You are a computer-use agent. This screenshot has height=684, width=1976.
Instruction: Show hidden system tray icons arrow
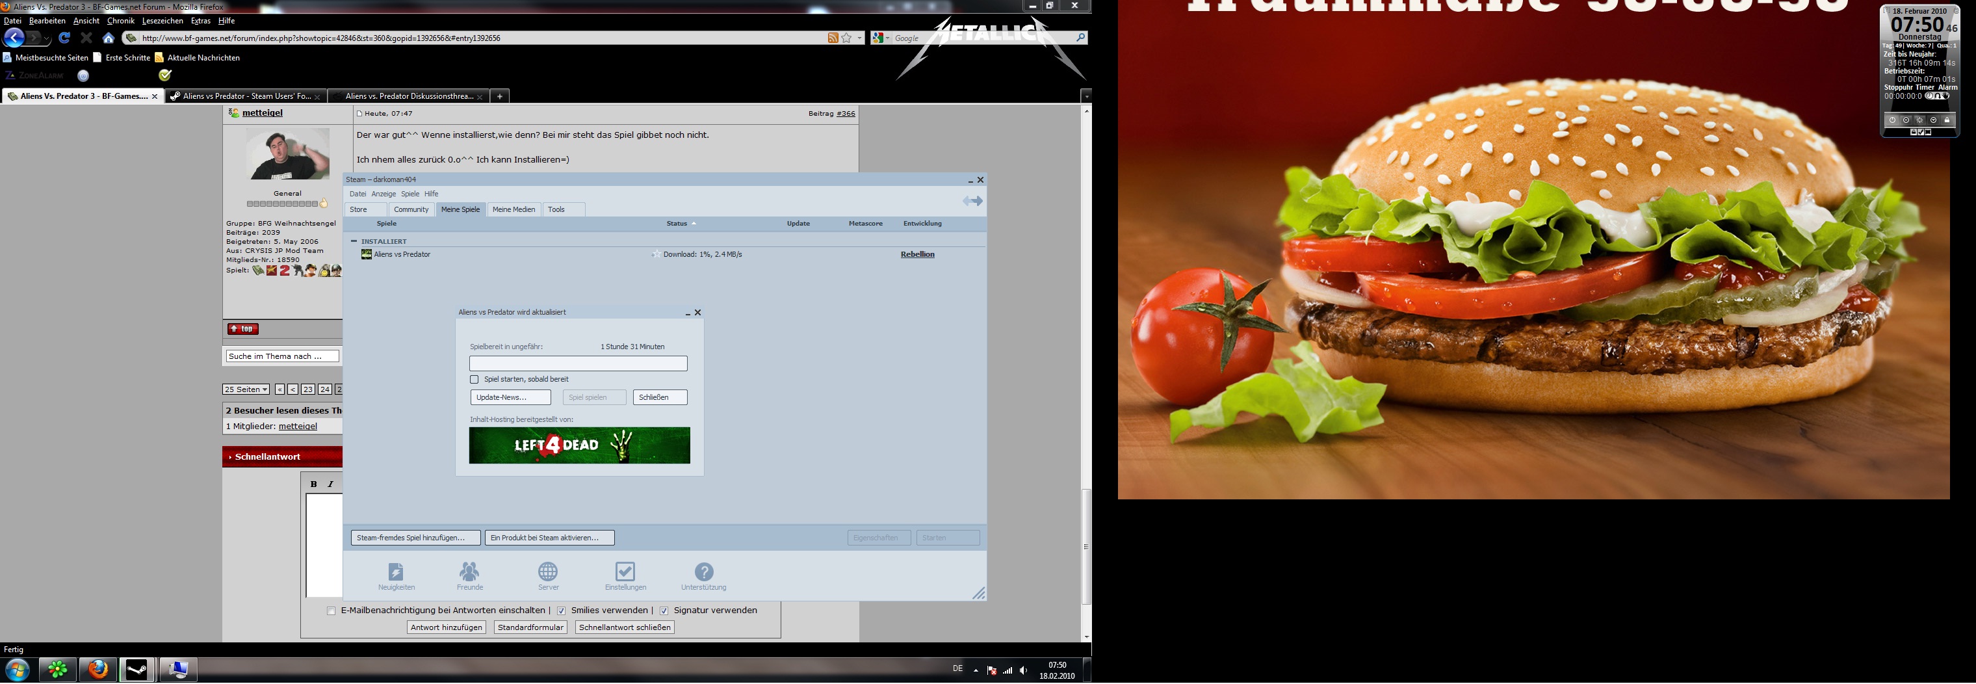click(x=976, y=670)
